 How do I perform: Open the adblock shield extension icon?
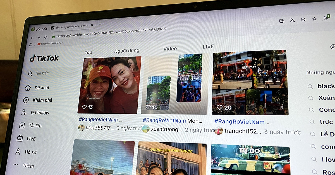click(326, 18)
